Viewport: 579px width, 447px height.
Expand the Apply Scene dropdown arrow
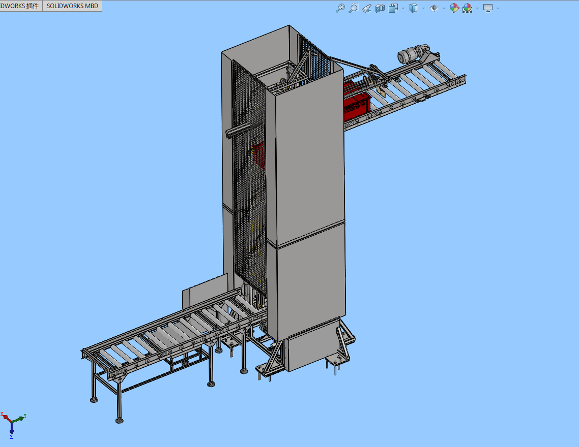point(477,8)
